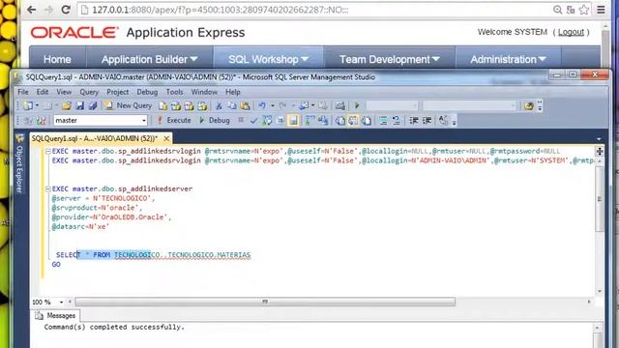The height and width of the screenshot is (348, 619).
Task: Click Display Estimated Execution Plan icon
Action: (267, 120)
